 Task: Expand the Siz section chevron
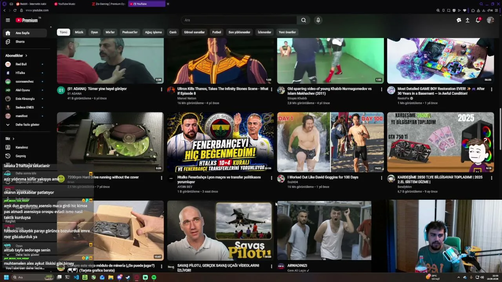(x=13, y=139)
